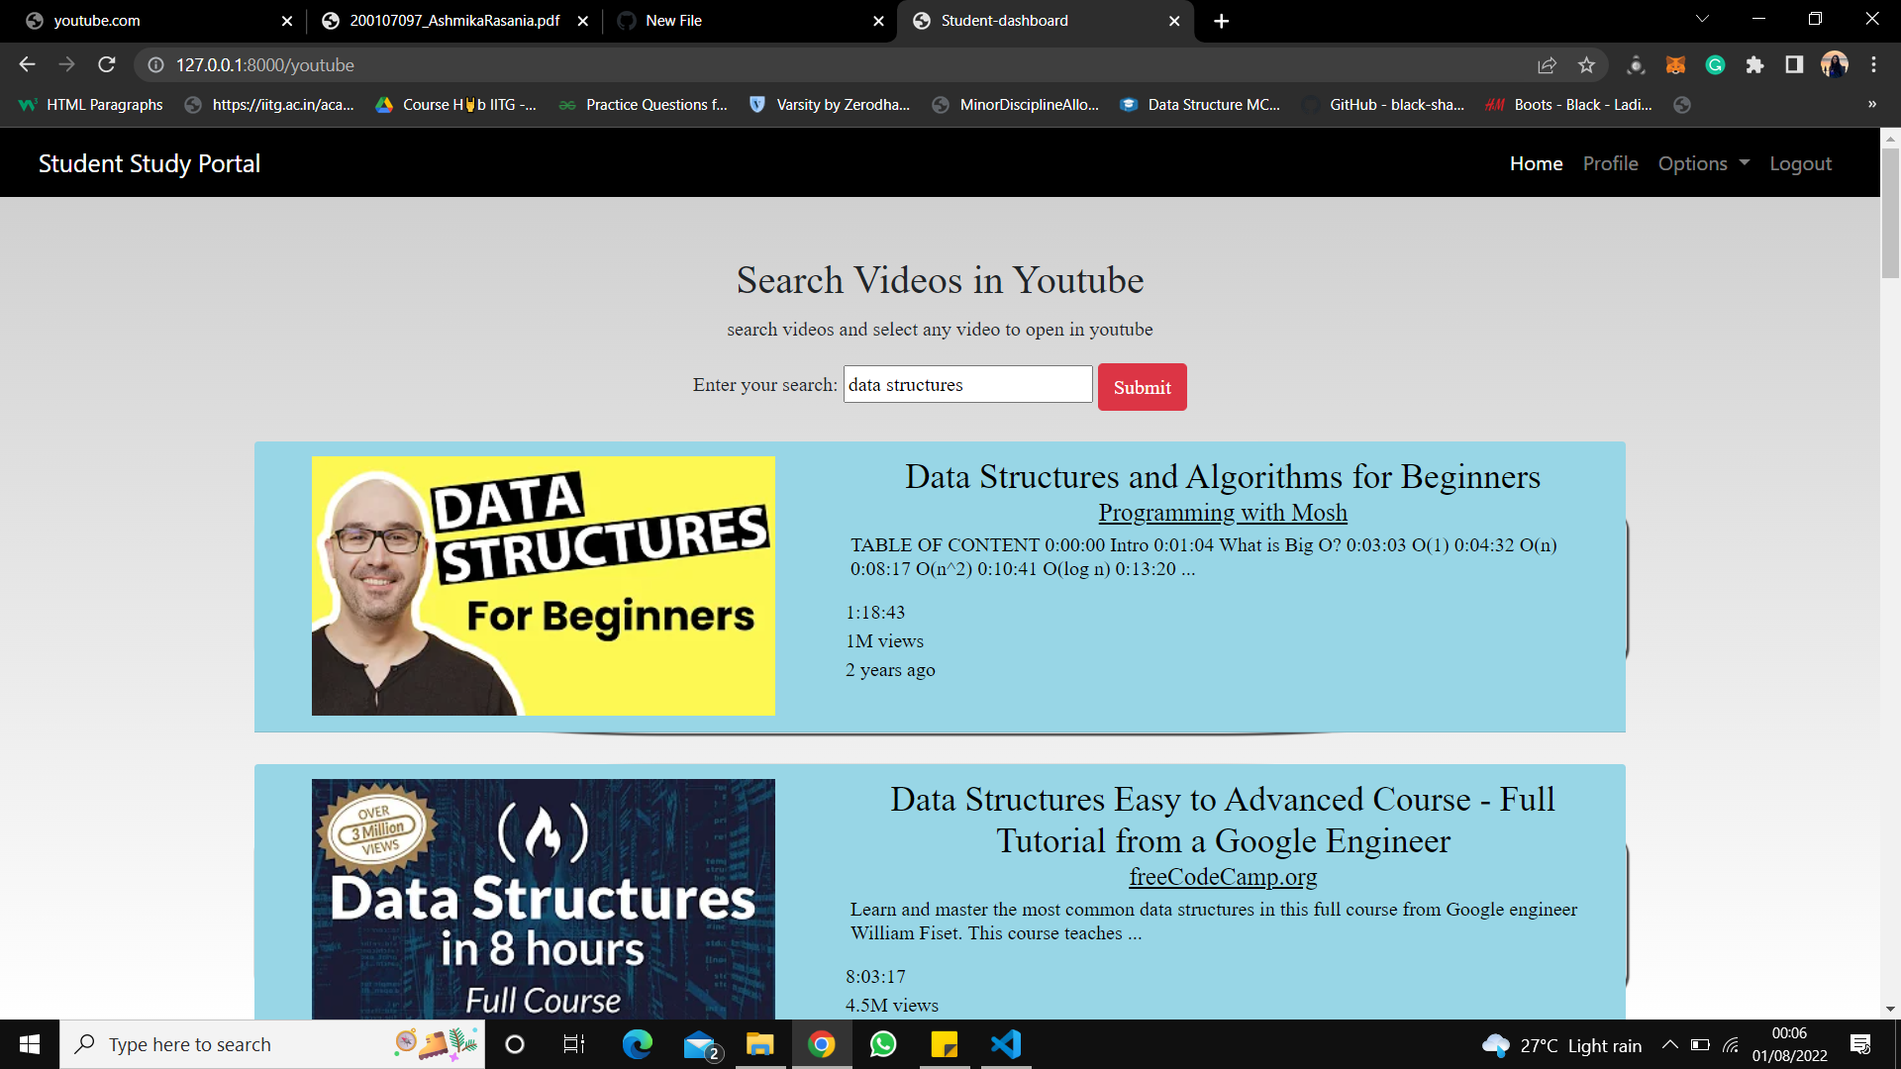Open Visual Studio Code from taskbar

1006,1044
